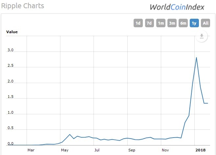This screenshot has width=216, height=155.
Task: Click the chart download icon
Action: pos(202,36)
